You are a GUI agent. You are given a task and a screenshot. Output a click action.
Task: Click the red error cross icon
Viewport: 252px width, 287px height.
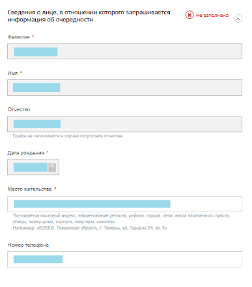click(189, 15)
